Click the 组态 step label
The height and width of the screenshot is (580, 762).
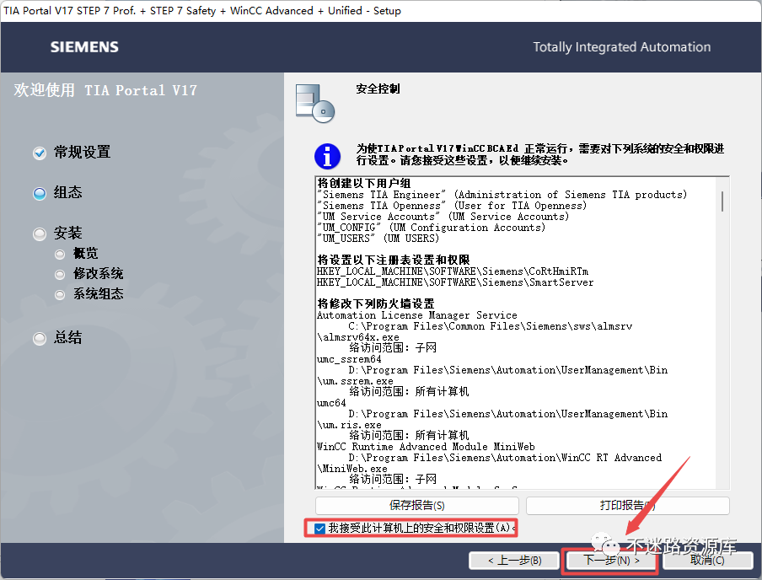pos(68,192)
